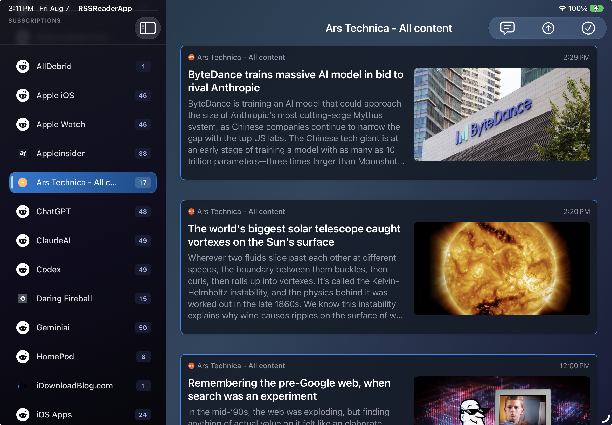The width and height of the screenshot is (612, 425).
Task: Select Ars Technica - All c... subscription
Action: click(x=83, y=182)
